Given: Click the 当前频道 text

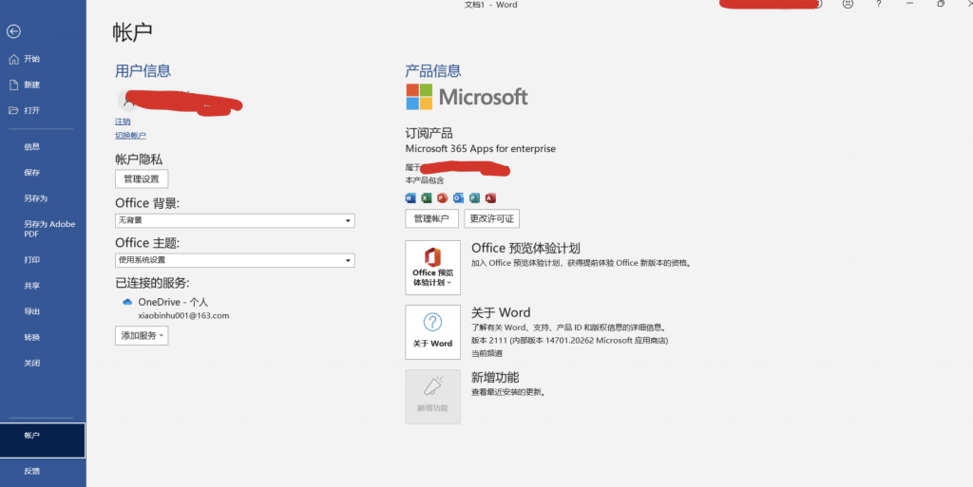Looking at the screenshot, I should [487, 353].
